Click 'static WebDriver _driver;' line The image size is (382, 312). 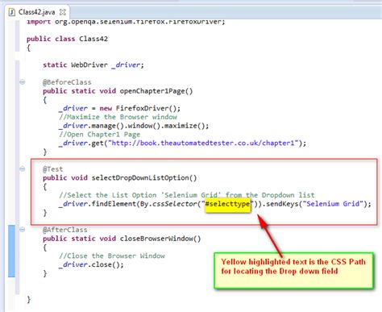pos(93,64)
